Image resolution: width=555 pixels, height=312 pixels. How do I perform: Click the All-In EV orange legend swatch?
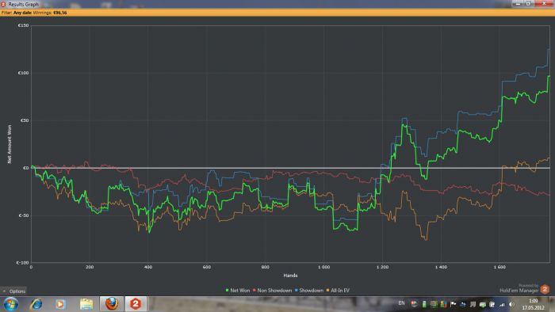pos(327,291)
